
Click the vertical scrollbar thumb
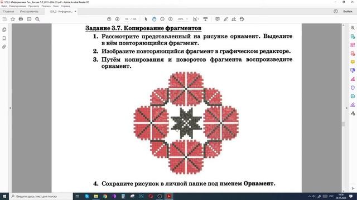tap(344, 124)
